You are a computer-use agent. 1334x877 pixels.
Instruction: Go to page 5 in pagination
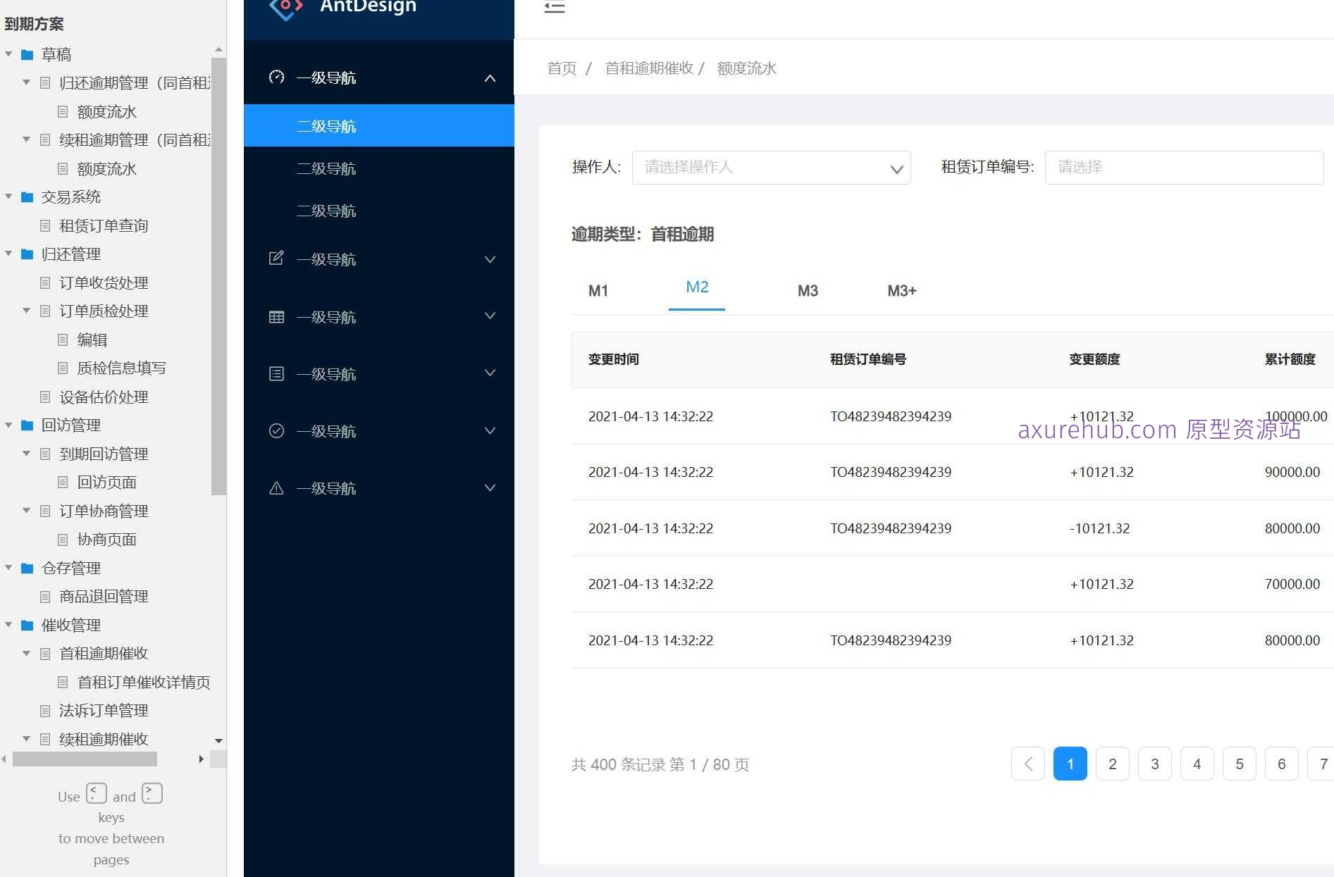(1239, 764)
